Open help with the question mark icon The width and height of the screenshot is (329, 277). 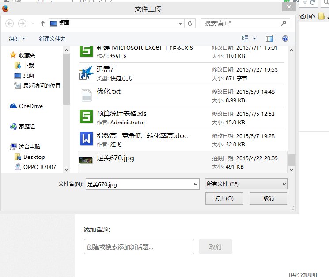point(285,38)
